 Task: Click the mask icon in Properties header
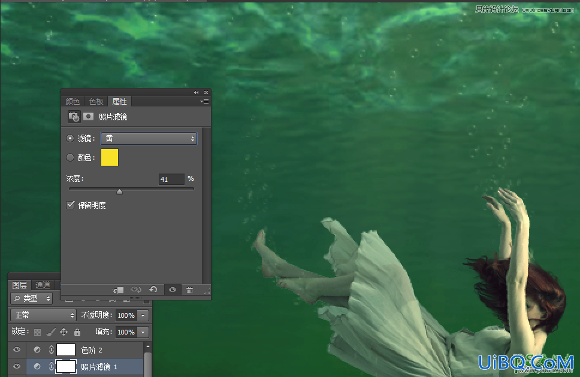88,117
